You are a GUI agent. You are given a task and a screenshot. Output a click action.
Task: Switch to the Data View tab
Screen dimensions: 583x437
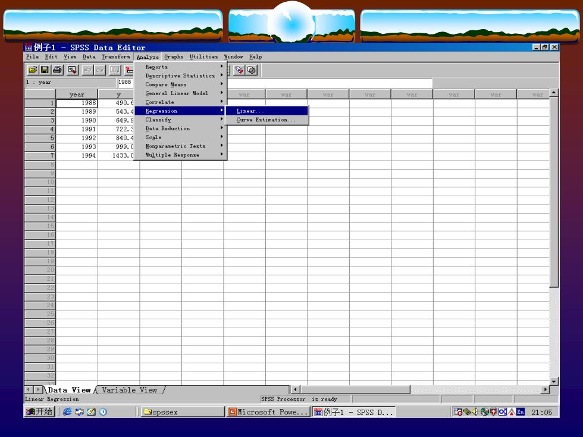[x=69, y=390]
